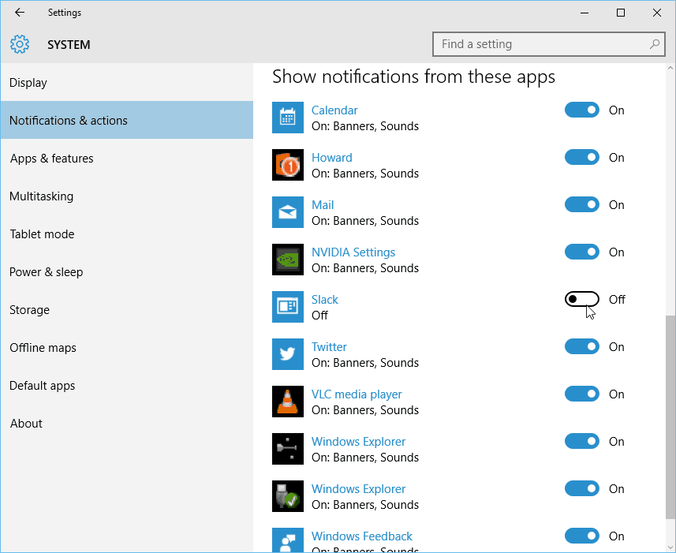Open Display settings in the sidebar
Viewport: 676px width, 553px height.
click(x=127, y=82)
